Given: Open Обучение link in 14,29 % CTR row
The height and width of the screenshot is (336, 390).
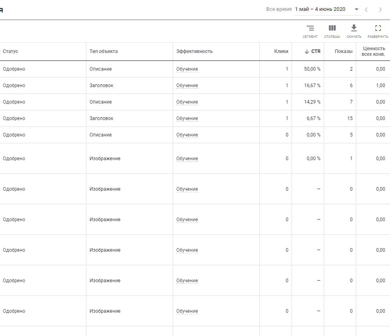Looking at the screenshot, I should (187, 102).
